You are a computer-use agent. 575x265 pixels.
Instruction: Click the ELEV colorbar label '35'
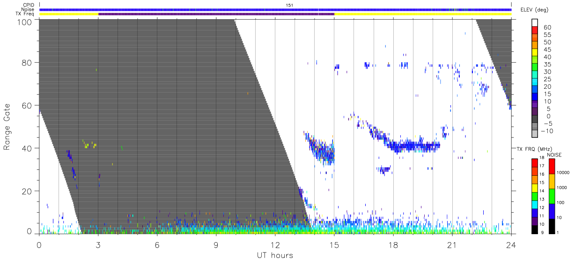(x=548, y=64)
